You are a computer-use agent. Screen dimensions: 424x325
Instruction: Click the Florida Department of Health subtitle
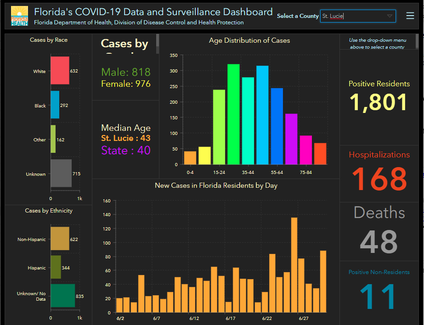[x=139, y=22]
